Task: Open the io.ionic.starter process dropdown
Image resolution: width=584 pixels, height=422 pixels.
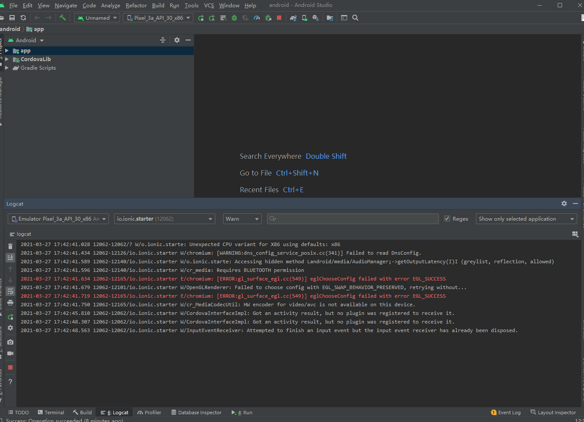Action: [164, 219]
